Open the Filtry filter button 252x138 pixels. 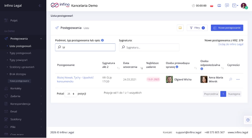197,28
